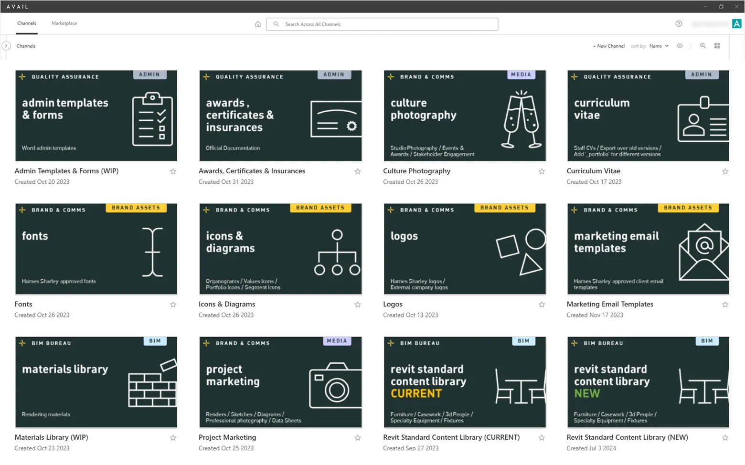Screen dimensions: 745x465
Task: Click Revit Standard Content Library (NEW) title
Action: 627,437
